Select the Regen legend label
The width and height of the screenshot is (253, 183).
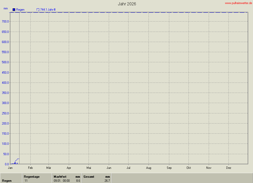tap(20, 10)
